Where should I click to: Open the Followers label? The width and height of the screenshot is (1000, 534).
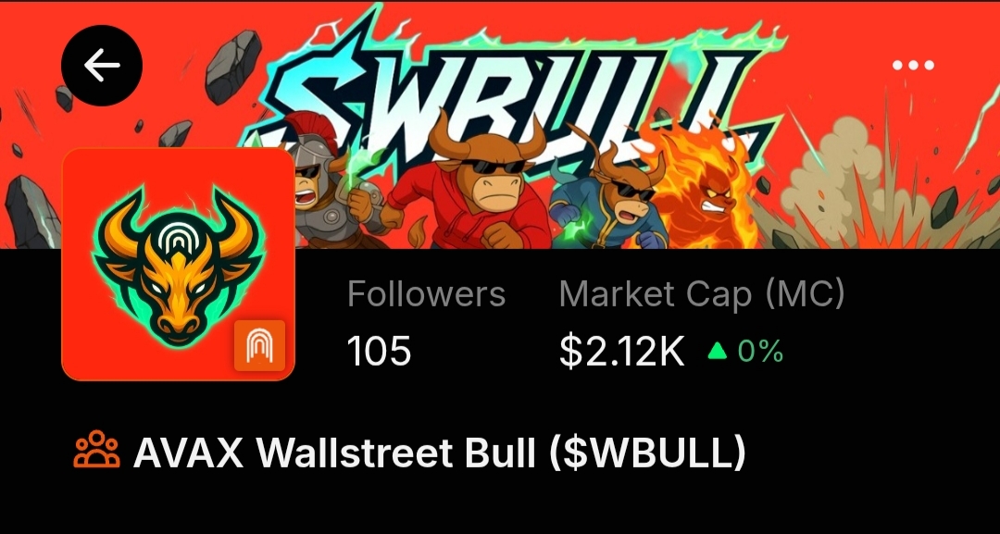[426, 294]
